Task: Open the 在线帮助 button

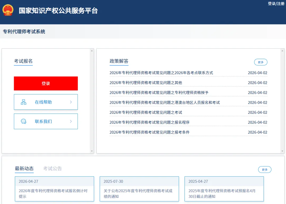Action: tap(46, 102)
